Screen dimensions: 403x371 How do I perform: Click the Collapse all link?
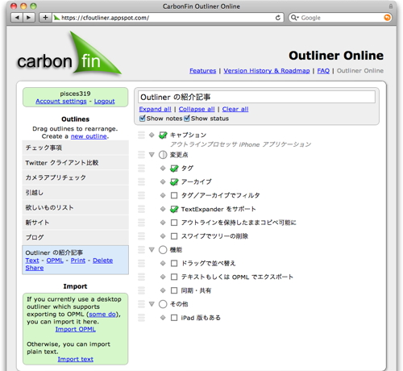pyautogui.click(x=197, y=109)
